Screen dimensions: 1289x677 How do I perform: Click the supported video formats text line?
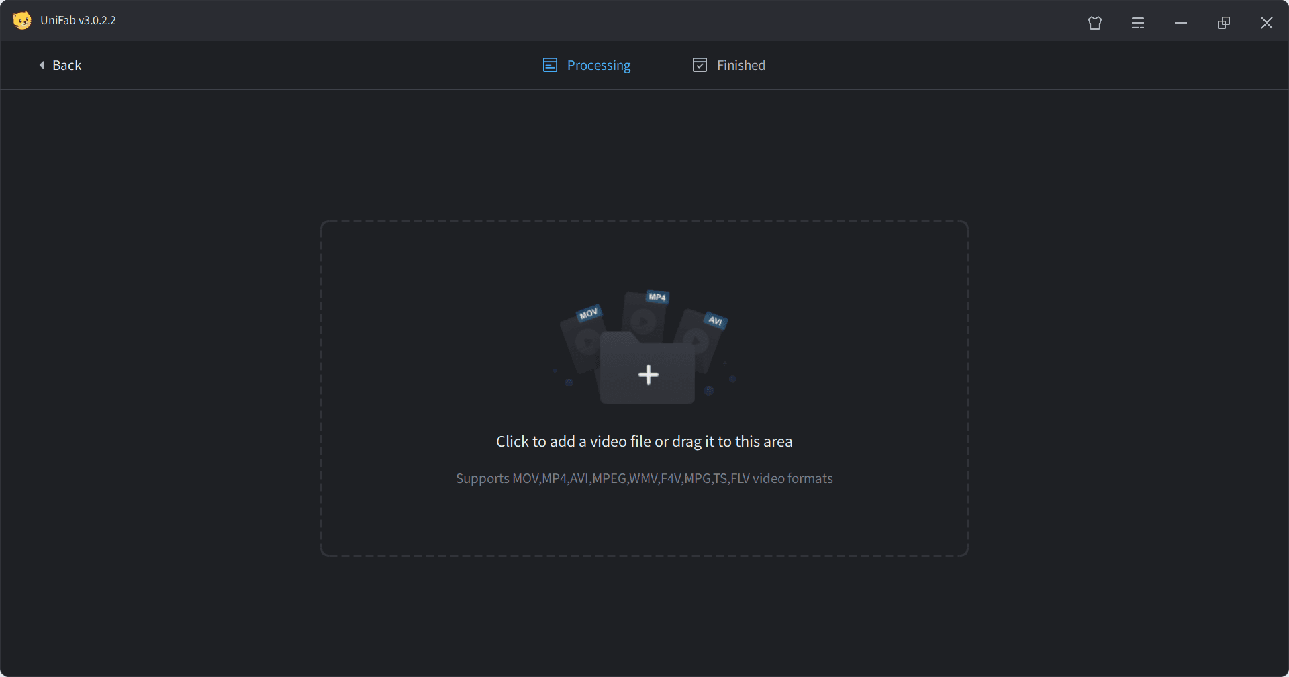644,478
